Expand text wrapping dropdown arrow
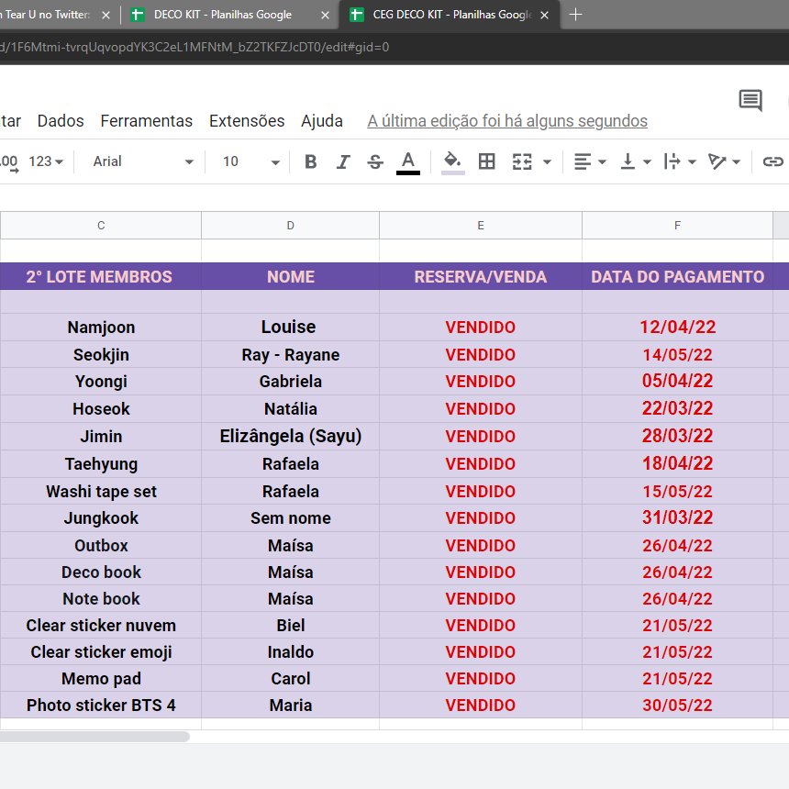 (692, 162)
